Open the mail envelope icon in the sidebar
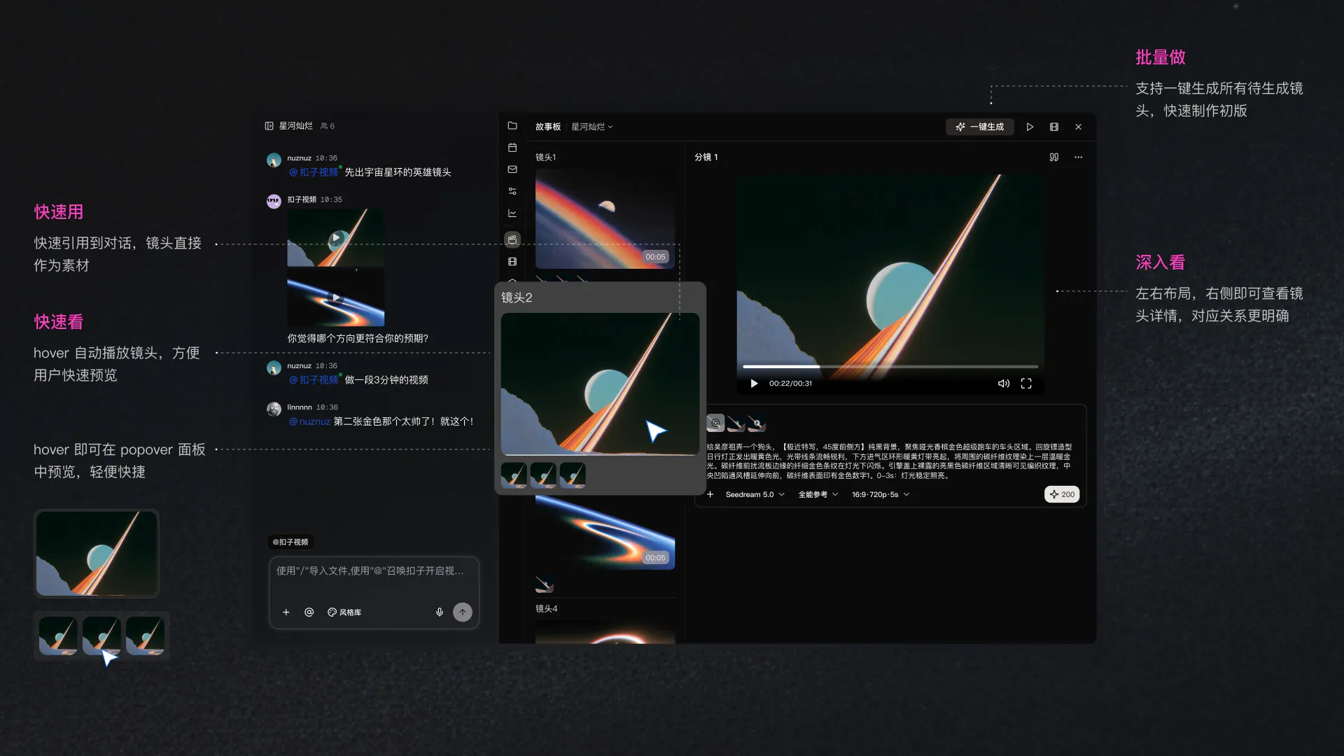The image size is (1344, 756). [512, 169]
